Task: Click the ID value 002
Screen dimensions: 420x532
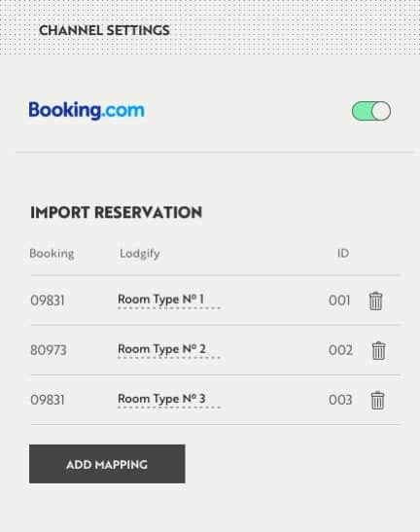Action: [x=340, y=350]
